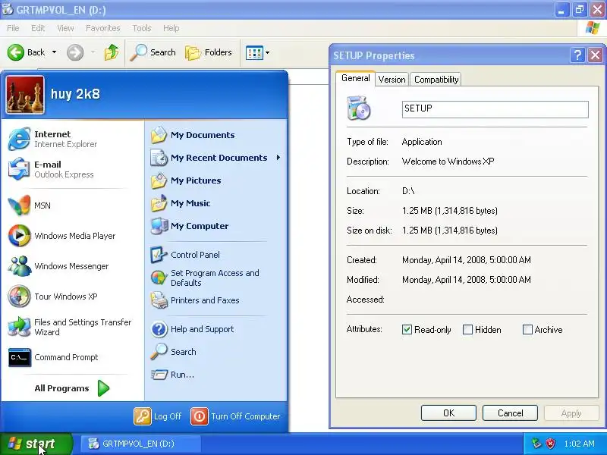The image size is (607, 455).
Task: Open Help and Support
Action: (192, 329)
